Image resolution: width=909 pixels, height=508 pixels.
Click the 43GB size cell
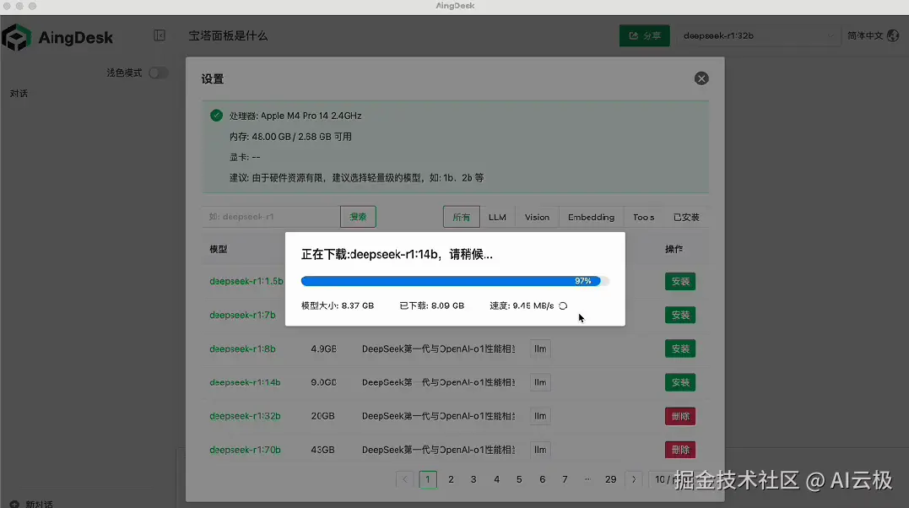click(322, 450)
